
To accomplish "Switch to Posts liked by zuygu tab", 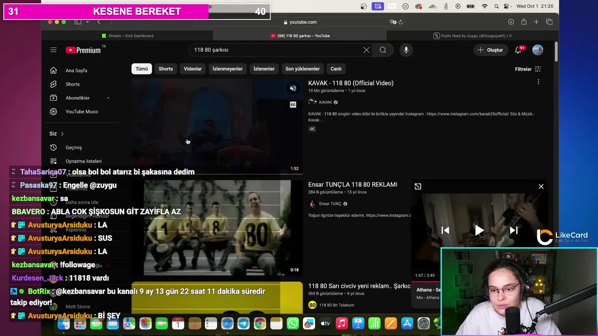I will (x=472, y=35).
